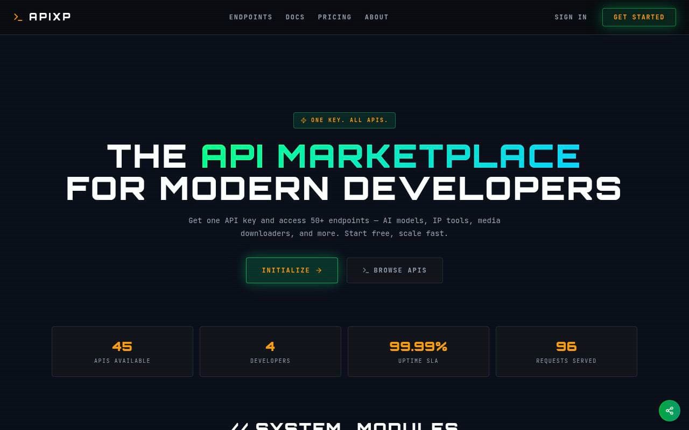The height and width of the screenshot is (430, 689).
Task: Click the Sign In link
Action: click(571, 17)
